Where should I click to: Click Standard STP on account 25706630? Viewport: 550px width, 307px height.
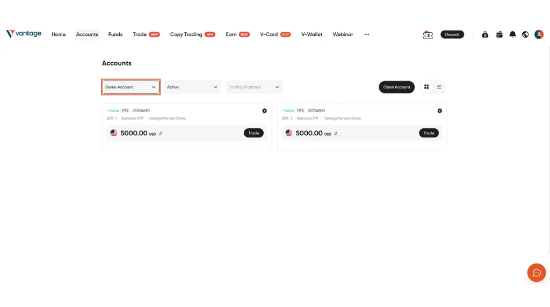(132, 119)
